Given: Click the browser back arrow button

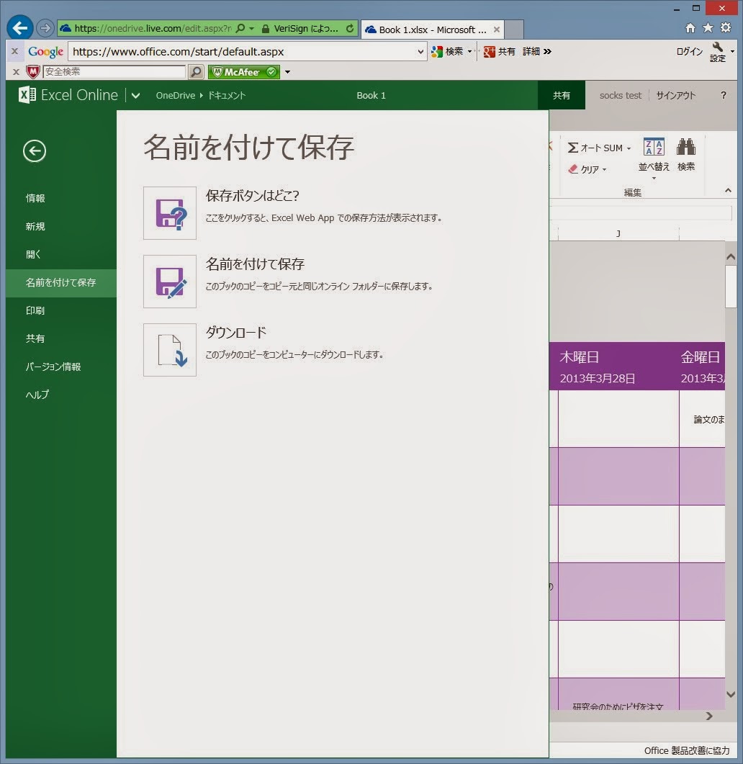Looking at the screenshot, I should tap(20, 28).
